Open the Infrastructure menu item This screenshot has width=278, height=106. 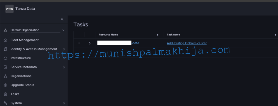coord(21,58)
